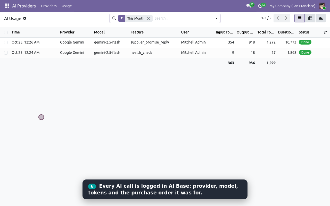
Task: Click the Done status on 12:26 AM row
Action: tap(305, 42)
